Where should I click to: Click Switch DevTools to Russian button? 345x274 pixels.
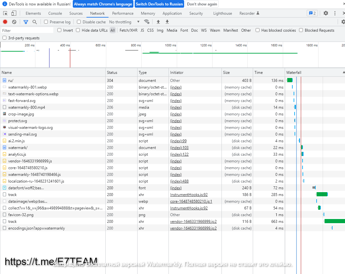coord(159,4)
